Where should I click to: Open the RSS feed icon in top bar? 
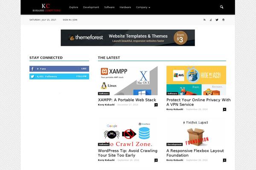click(204, 20)
